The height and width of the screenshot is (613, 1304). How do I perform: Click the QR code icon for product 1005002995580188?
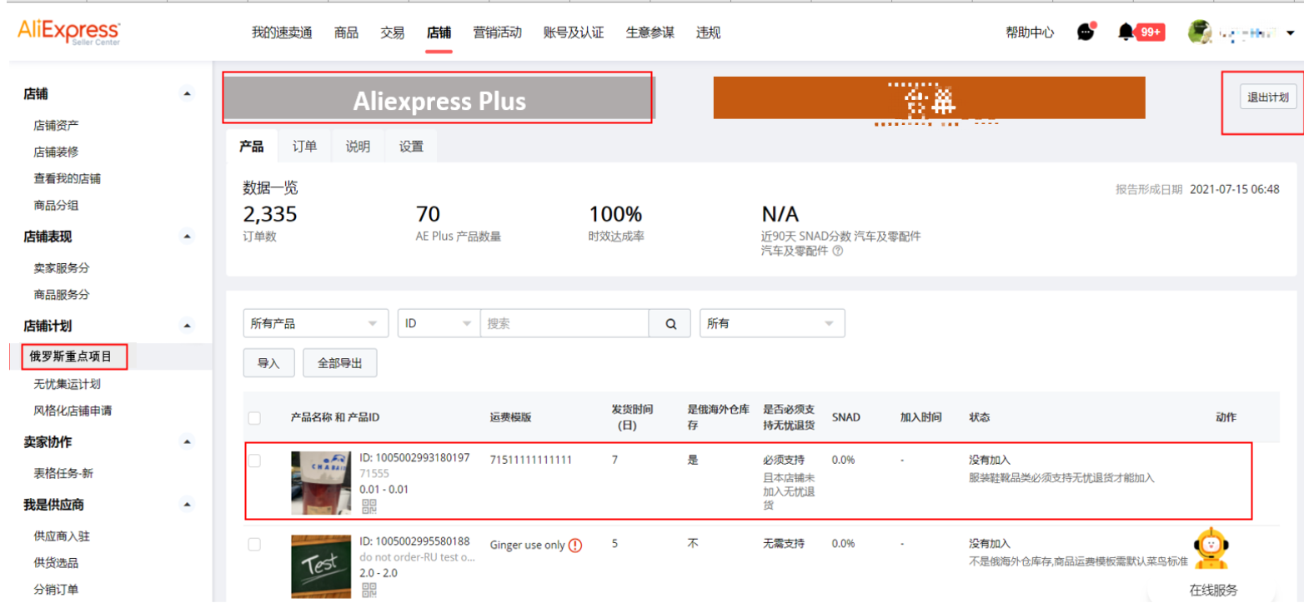(369, 591)
